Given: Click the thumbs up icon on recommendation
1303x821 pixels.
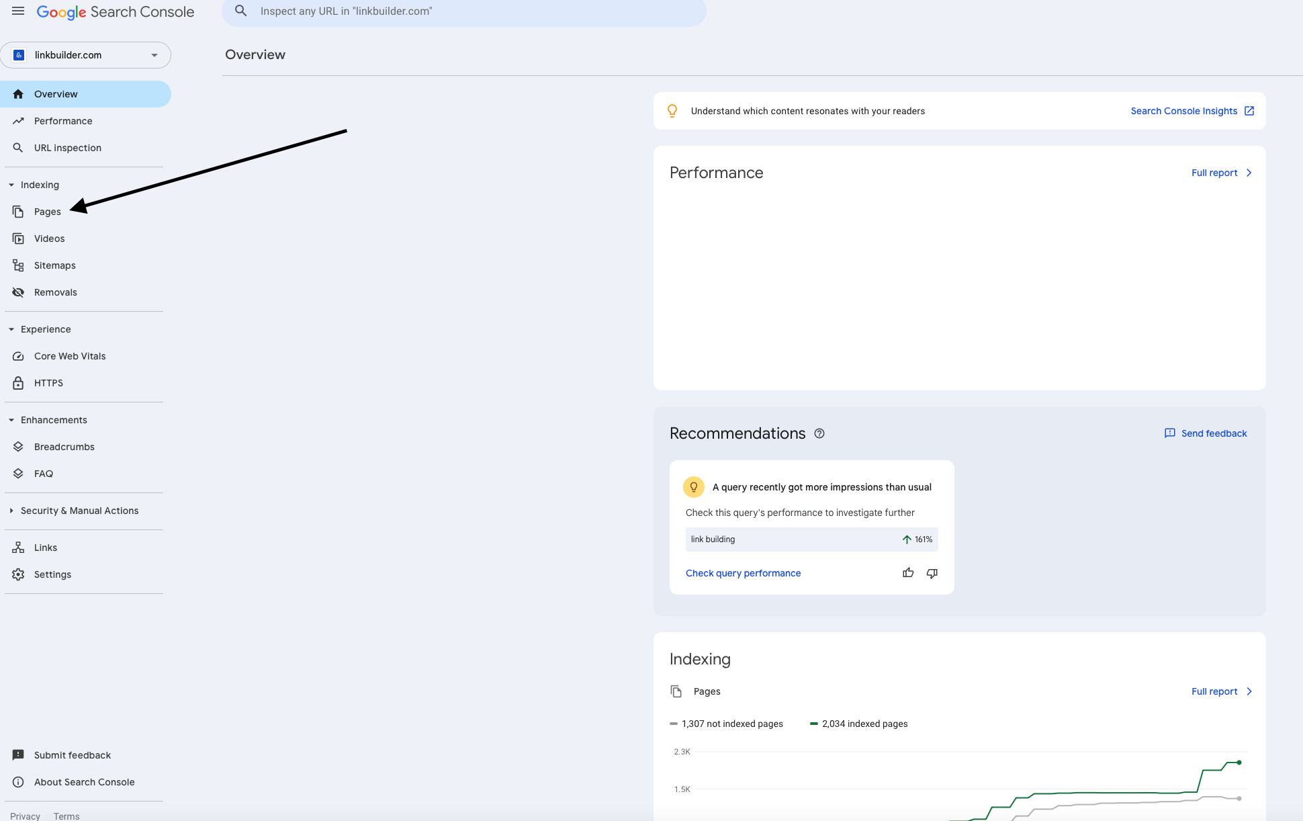Looking at the screenshot, I should pos(908,572).
